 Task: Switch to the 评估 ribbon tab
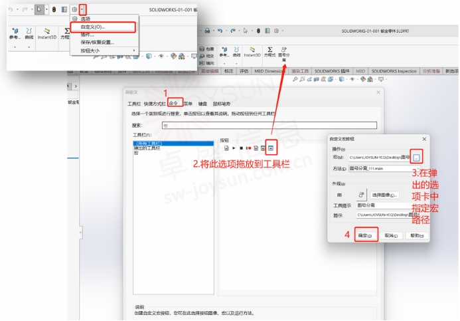coord(244,71)
